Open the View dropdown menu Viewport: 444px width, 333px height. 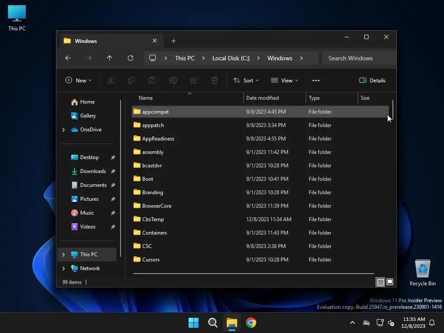point(284,80)
